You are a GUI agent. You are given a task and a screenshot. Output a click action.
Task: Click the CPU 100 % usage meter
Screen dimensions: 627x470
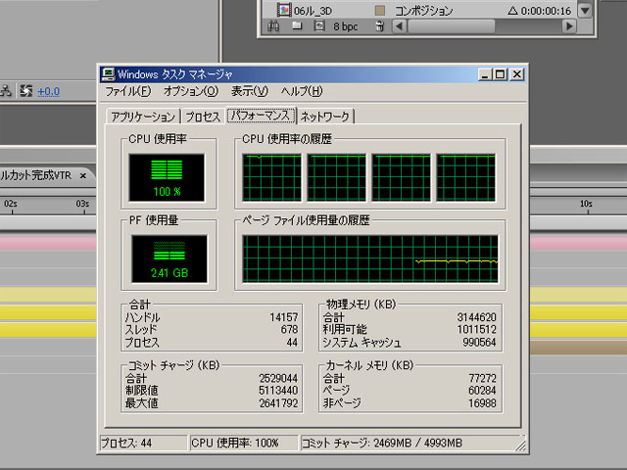[167, 177]
